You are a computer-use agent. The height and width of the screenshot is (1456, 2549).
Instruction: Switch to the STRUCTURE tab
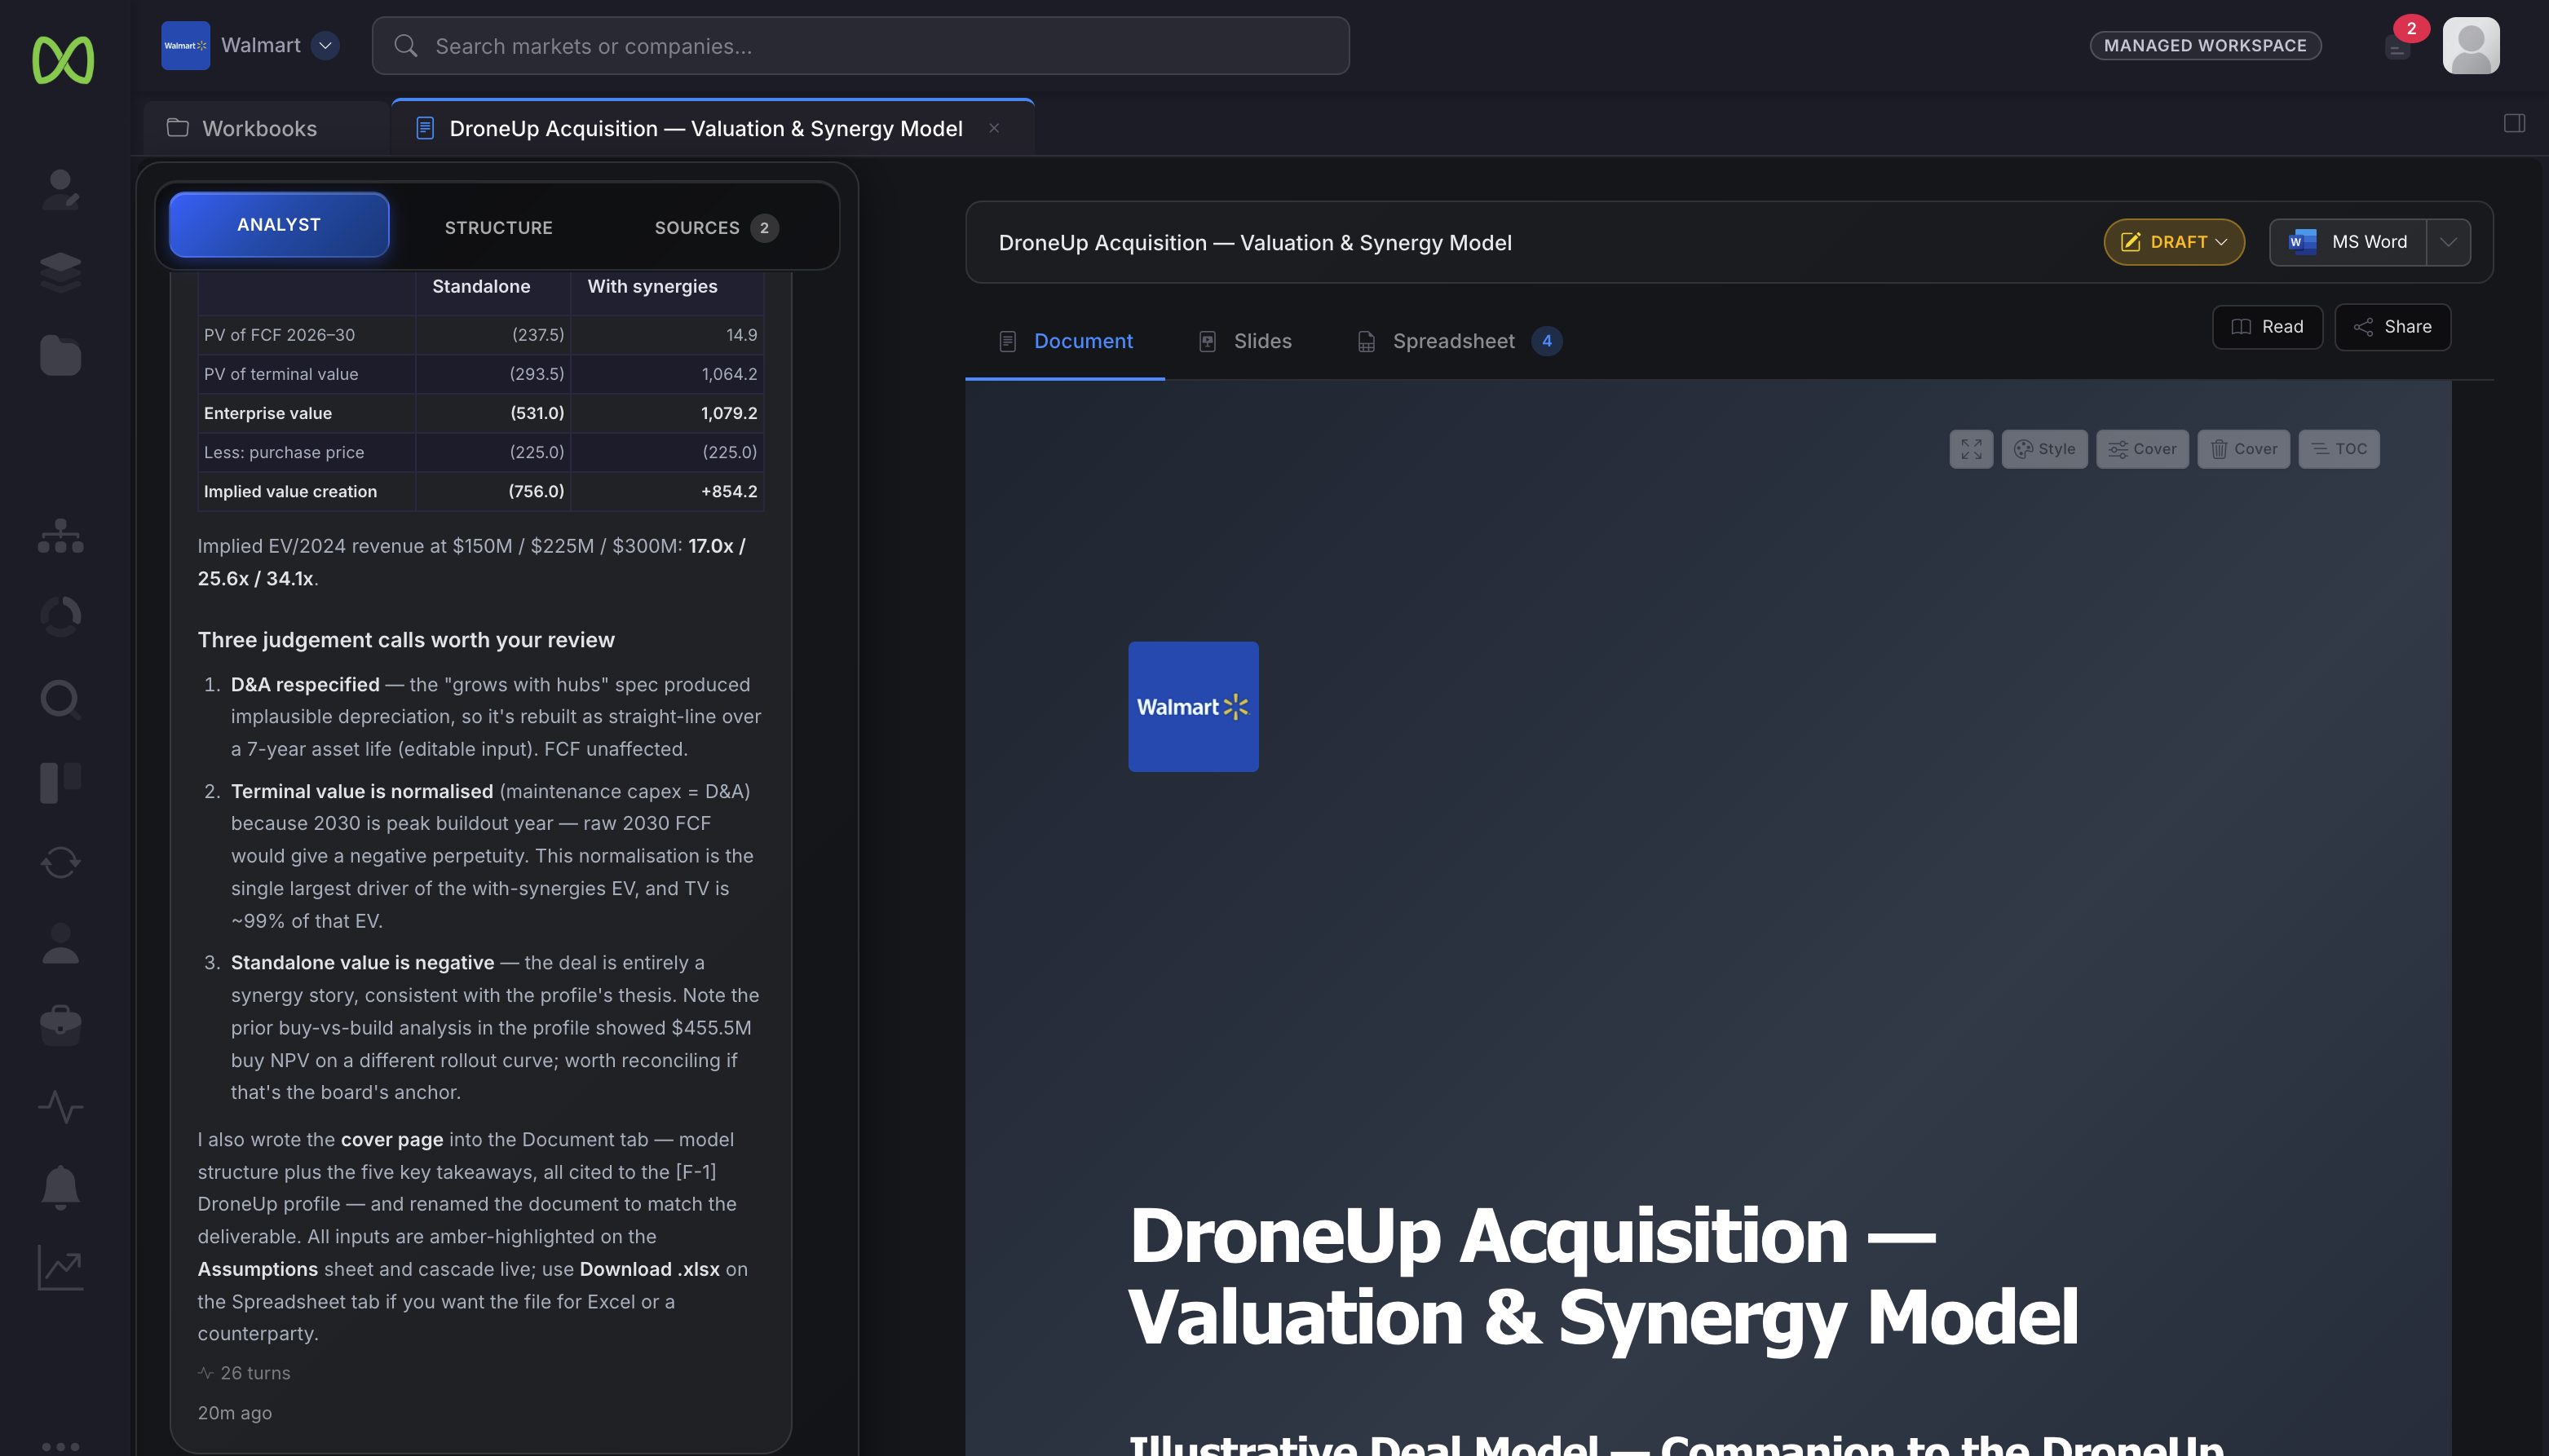[x=498, y=228]
